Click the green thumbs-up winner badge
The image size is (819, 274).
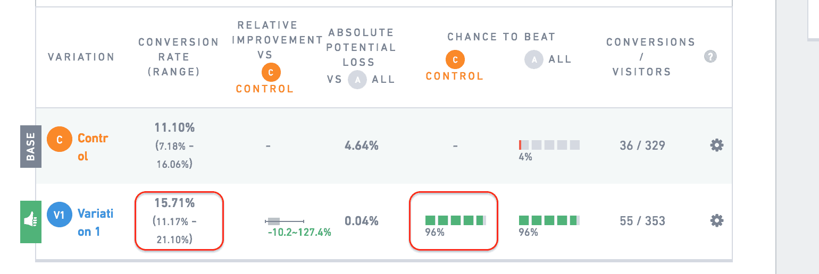[x=31, y=222]
